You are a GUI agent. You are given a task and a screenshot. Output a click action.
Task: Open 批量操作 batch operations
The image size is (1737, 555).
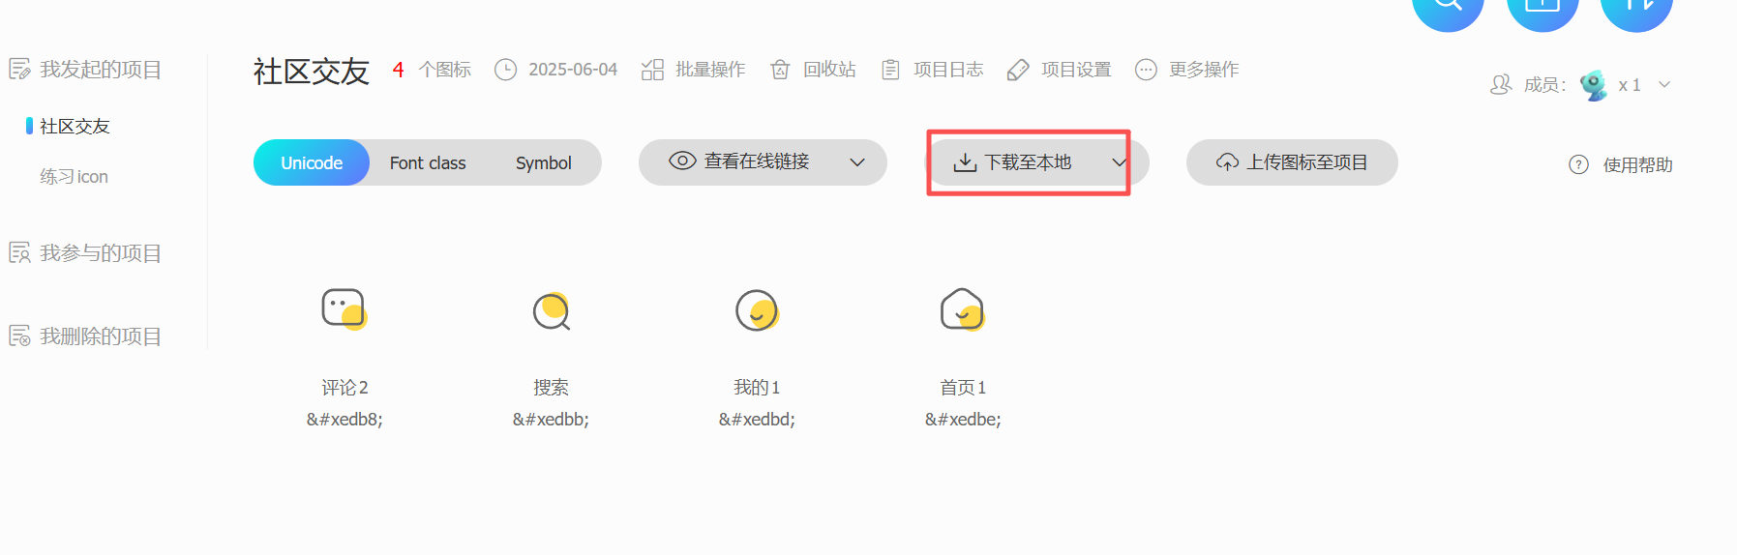pyautogui.click(x=693, y=70)
